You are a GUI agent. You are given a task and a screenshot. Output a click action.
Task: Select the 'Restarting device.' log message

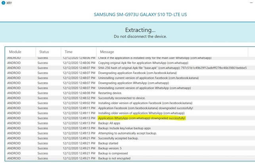110,93
